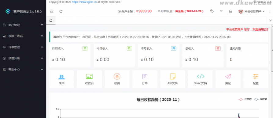The height and width of the screenshot is (118, 273).
Task: Click the 商户 people icon shortcut
Action: pyautogui.click(x=61, y=77)
